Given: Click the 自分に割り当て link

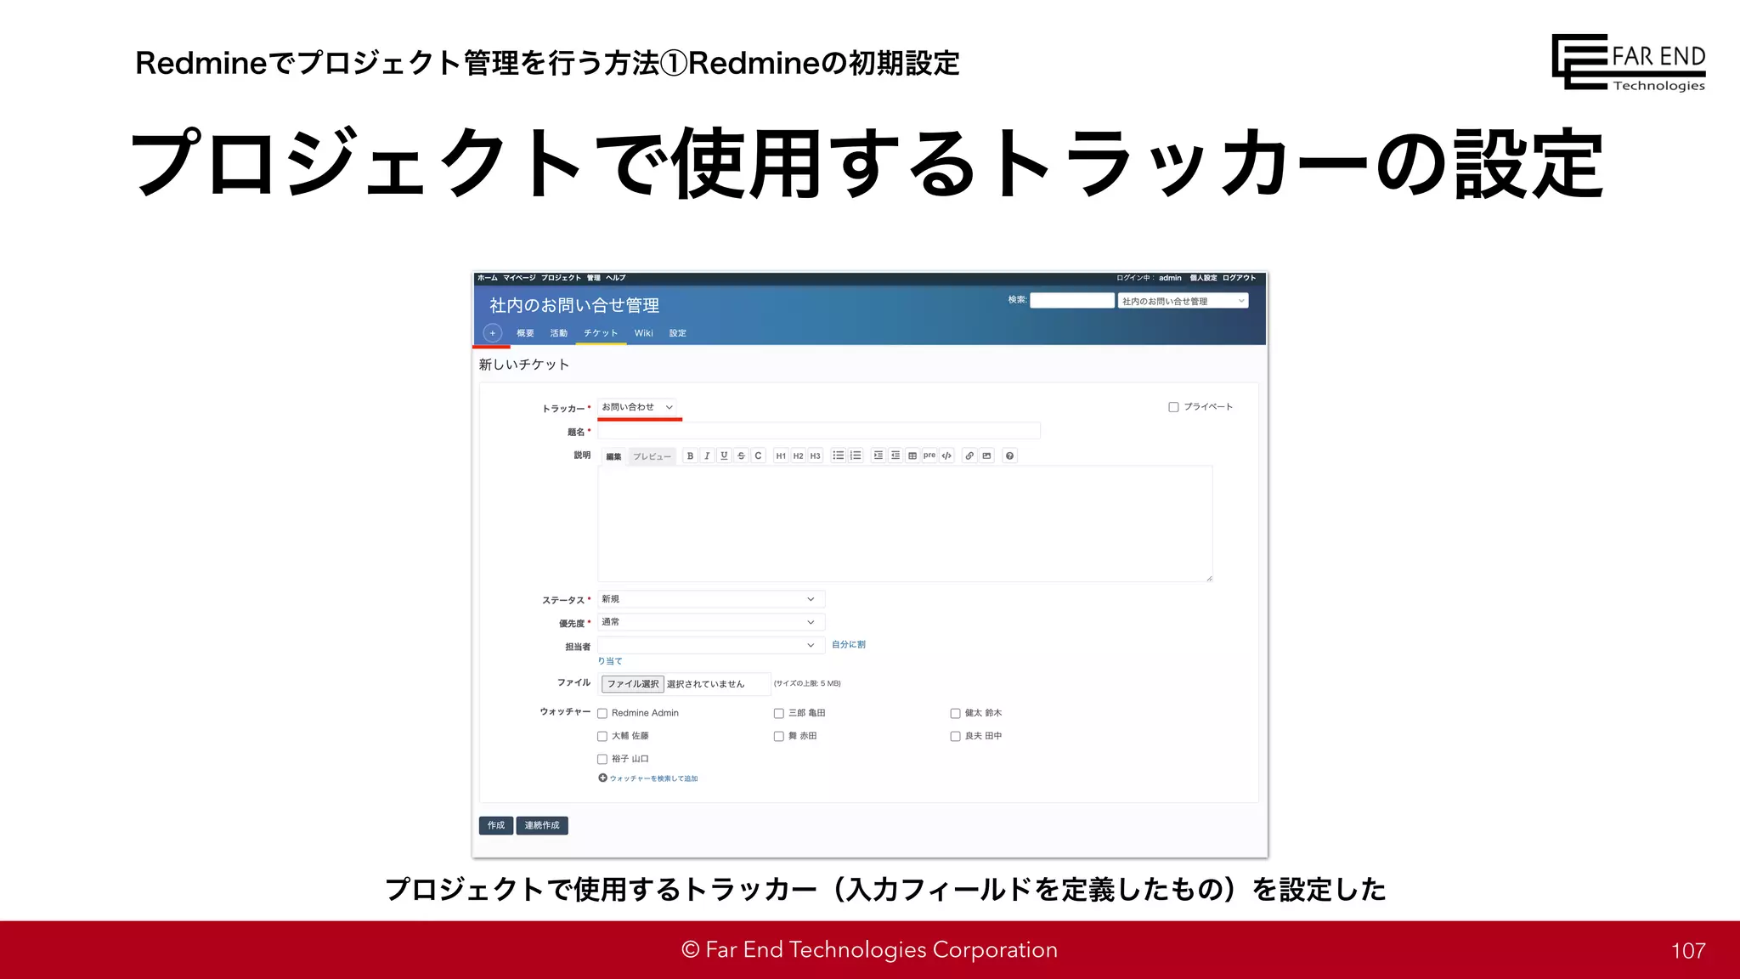Looking at the screenshot, I should 848,645.
